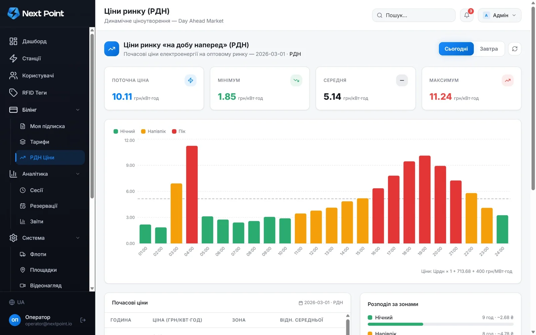Image resolution: width=536 pixels, height=335 pixels.
Task: Go to Тарифи page
Action: (50, 142)
